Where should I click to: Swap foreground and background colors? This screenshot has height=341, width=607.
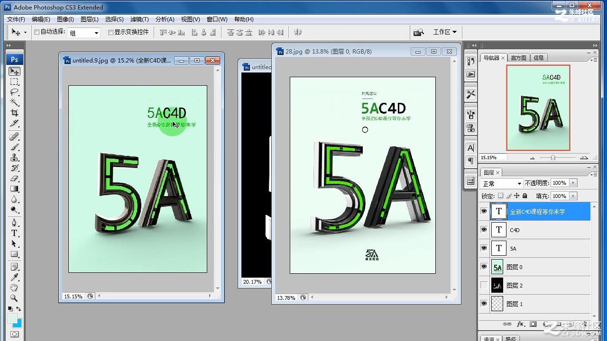18,309
